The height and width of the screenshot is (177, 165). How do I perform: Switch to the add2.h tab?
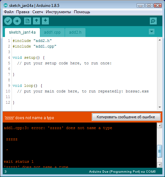pos(75,32)
